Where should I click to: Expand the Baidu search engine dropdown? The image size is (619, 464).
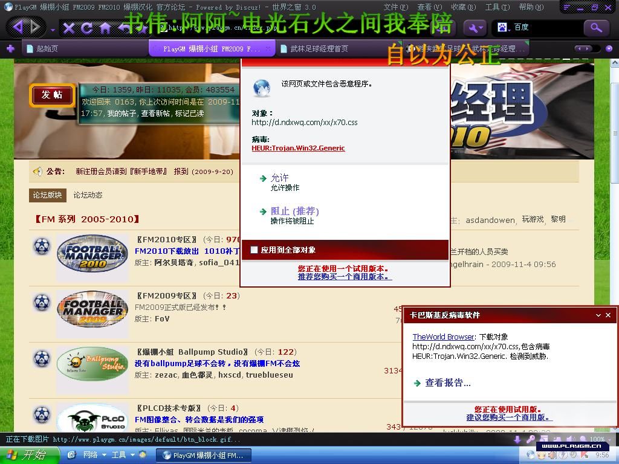(x=510, y=30)
